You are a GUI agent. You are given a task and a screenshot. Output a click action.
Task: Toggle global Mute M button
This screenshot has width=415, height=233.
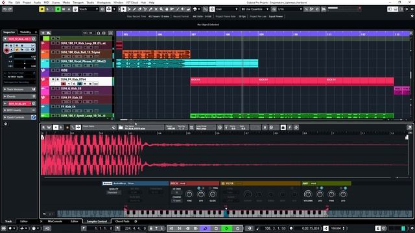click(41, 9)
